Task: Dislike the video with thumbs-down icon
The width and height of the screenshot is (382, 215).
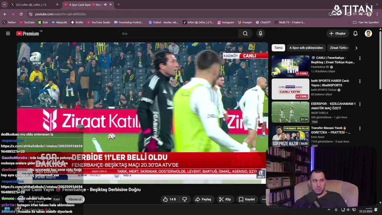Action: click(185, 199)
